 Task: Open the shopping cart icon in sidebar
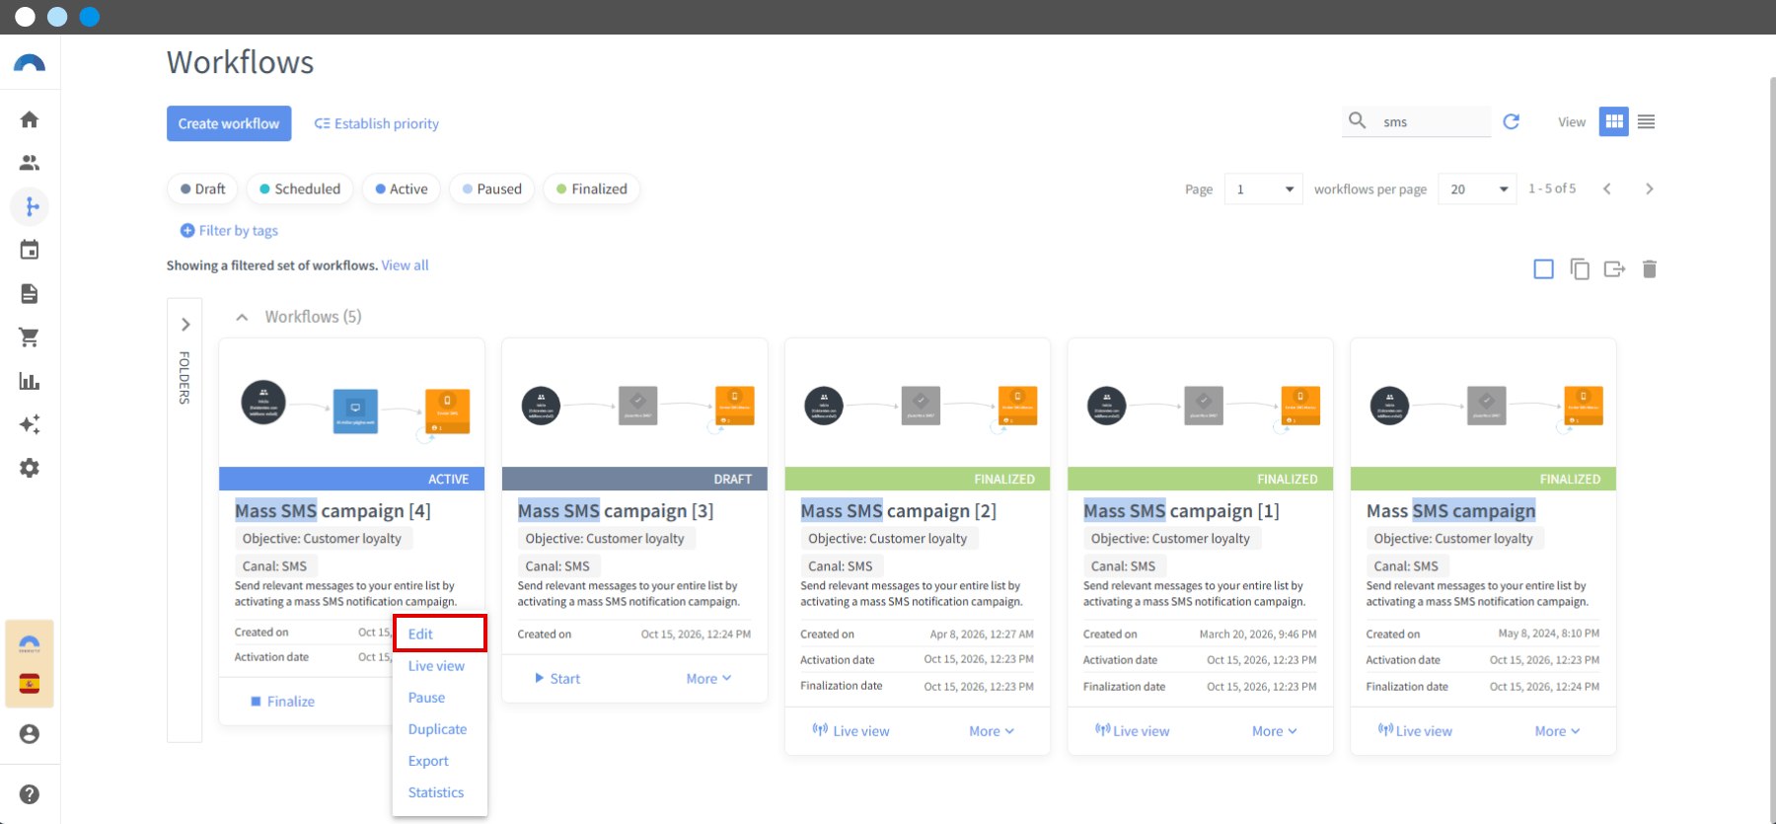pos(30,337)
